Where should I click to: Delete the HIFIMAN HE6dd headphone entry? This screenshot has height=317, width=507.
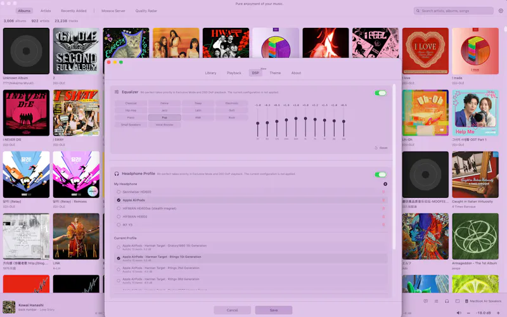(383, 217)
